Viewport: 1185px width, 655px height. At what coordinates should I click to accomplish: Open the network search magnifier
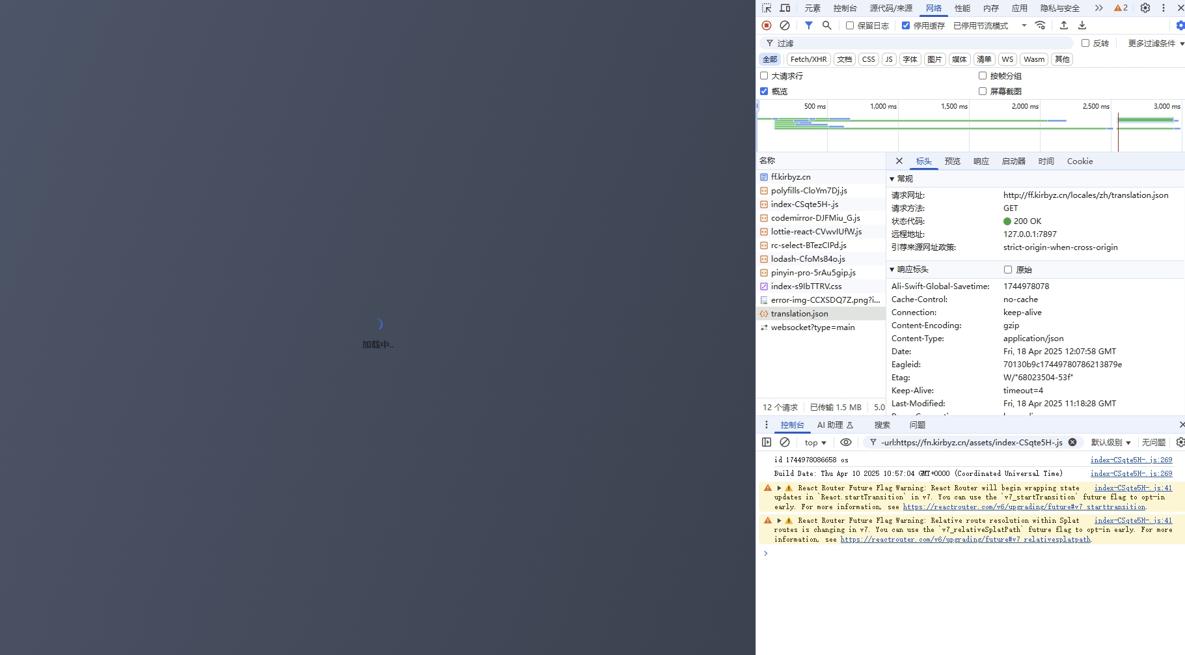pos(826,25)
